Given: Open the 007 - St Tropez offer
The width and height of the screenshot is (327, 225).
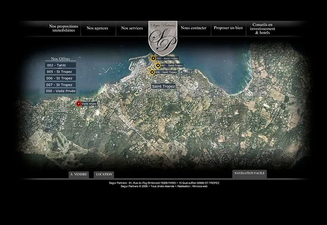Looking at the screenshot, I should pos(60,84).
